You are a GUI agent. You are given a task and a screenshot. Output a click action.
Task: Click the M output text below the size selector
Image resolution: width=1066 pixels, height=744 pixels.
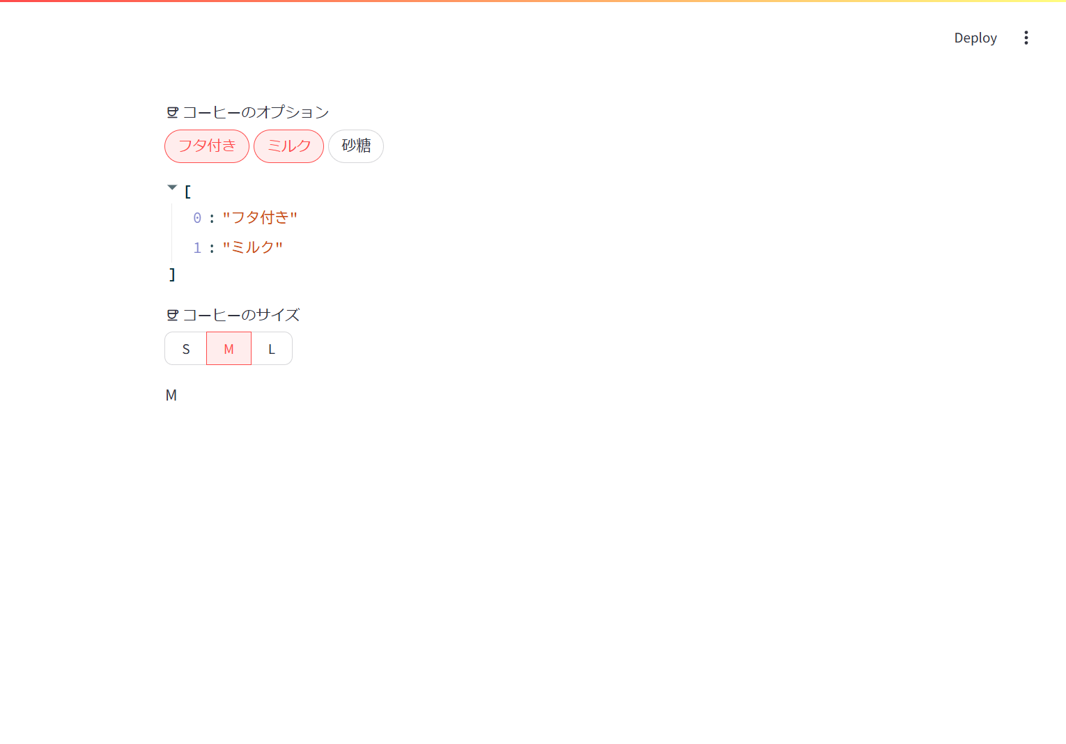[x=171, y=394]
